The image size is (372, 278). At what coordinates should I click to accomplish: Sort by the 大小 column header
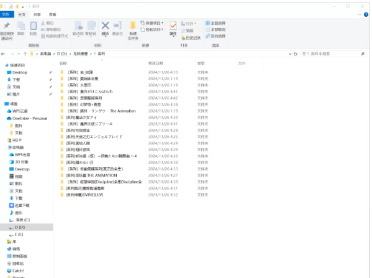coord(242,63)
